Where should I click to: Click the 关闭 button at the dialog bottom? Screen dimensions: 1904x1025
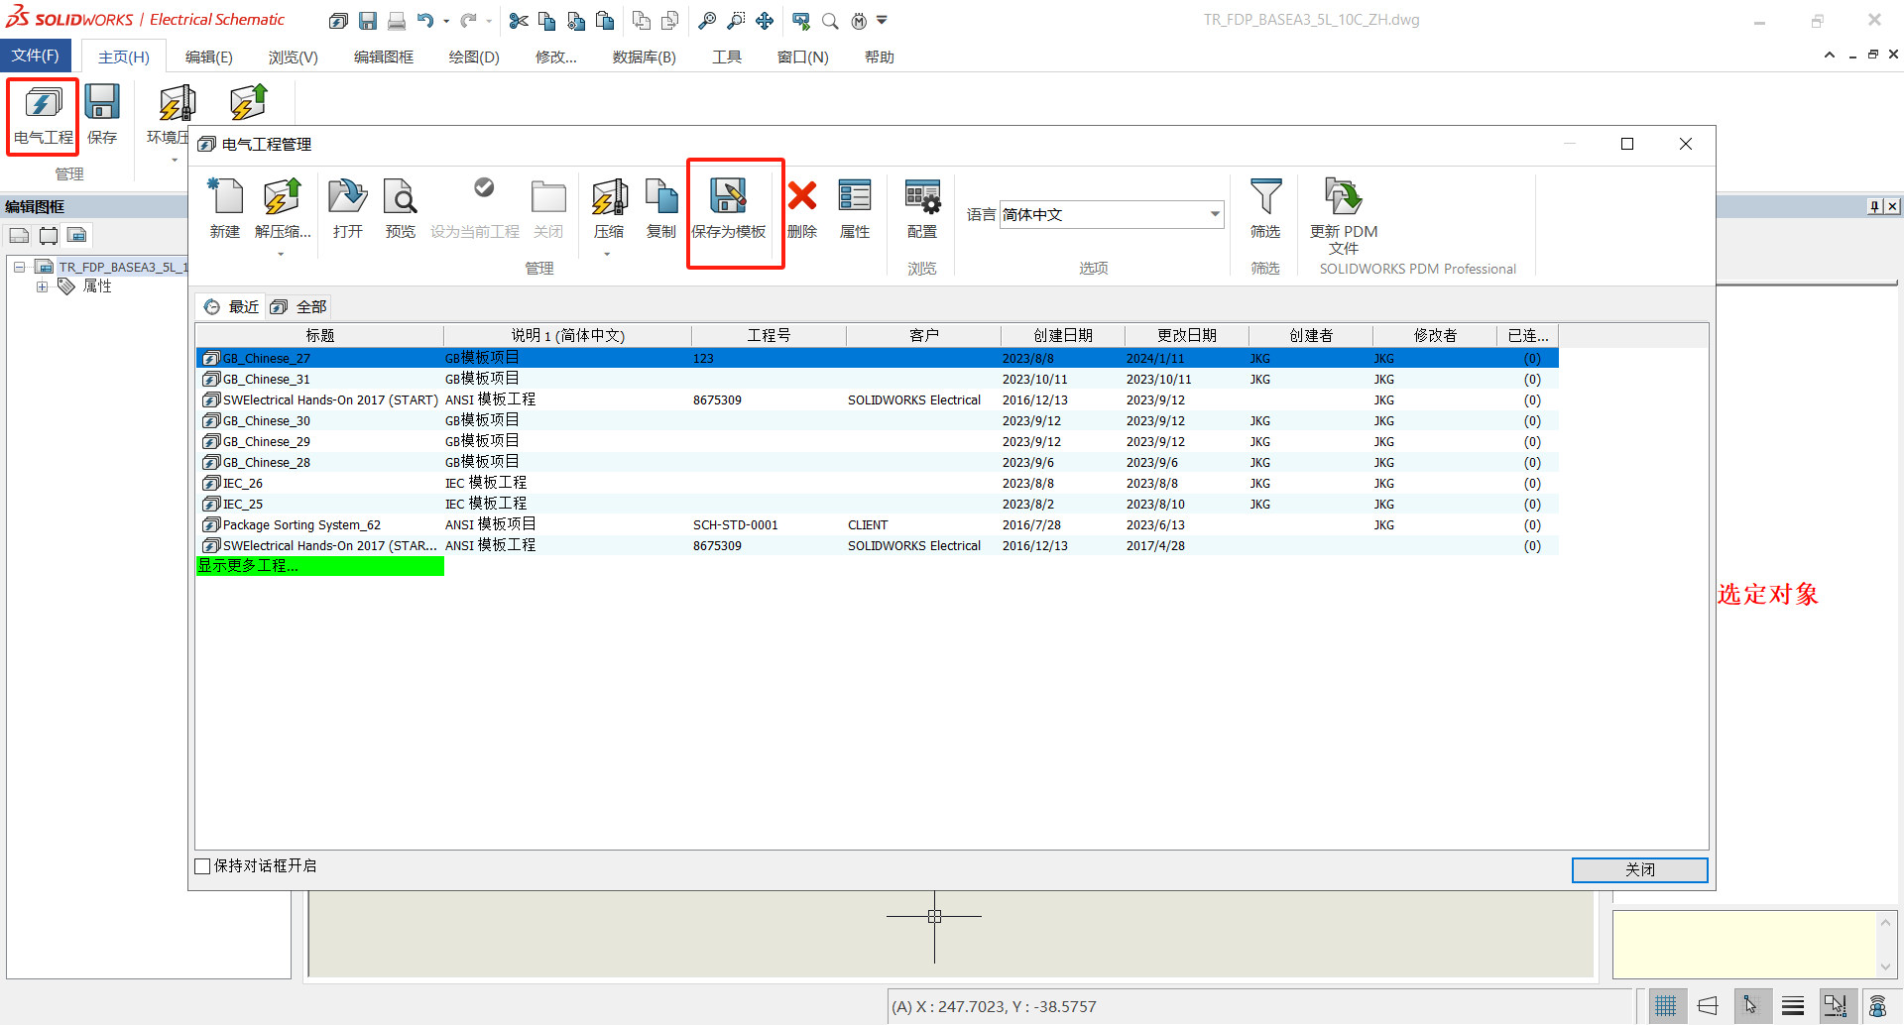pos(1639,869)
